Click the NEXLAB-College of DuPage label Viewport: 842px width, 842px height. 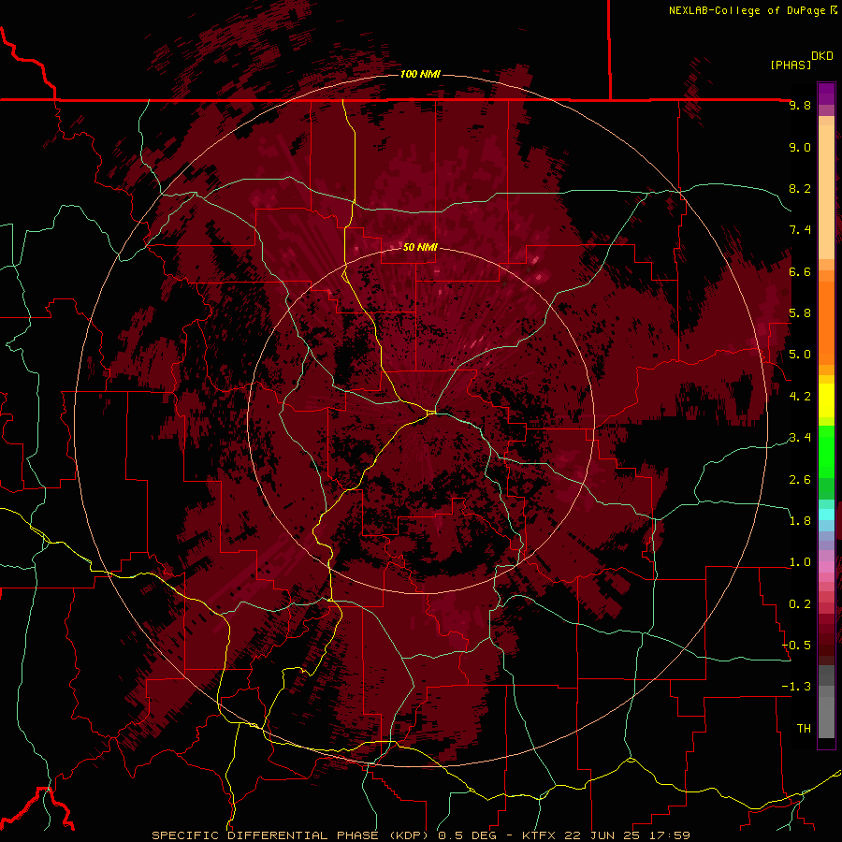click(748, 10)
